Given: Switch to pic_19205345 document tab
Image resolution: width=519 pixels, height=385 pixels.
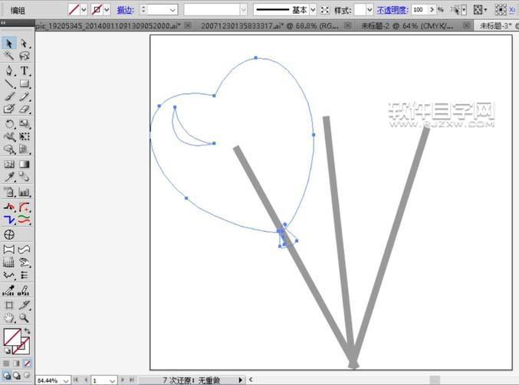Looking at the screenshot, I should 107,25.
